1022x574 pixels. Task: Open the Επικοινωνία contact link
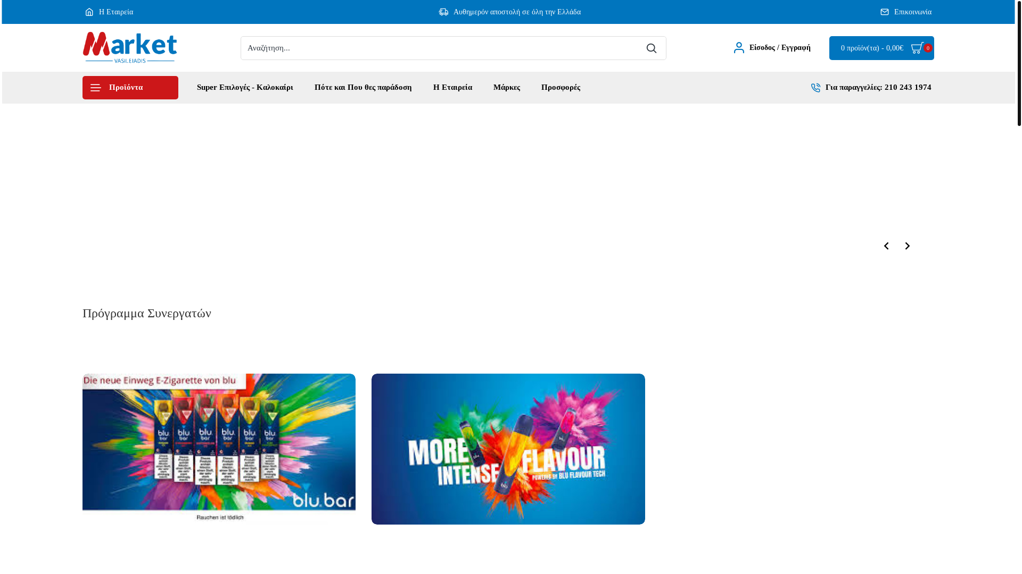913,12
